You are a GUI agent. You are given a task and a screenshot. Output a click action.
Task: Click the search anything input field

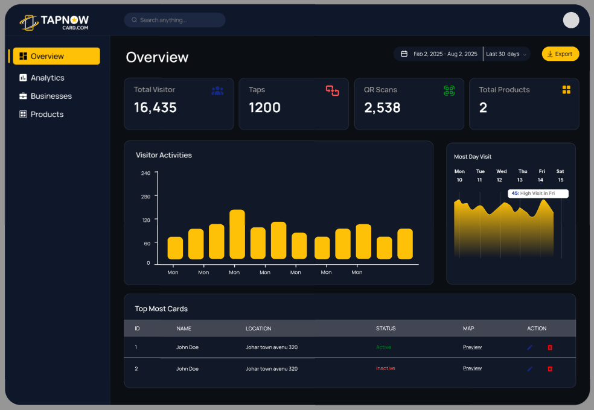point(174,19)
